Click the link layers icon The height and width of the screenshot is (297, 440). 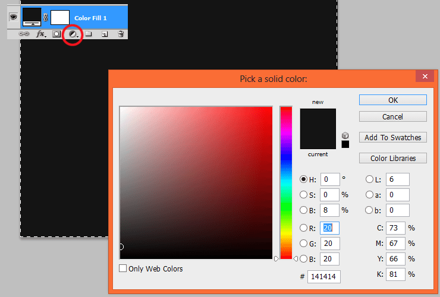(x=24, y=34)
